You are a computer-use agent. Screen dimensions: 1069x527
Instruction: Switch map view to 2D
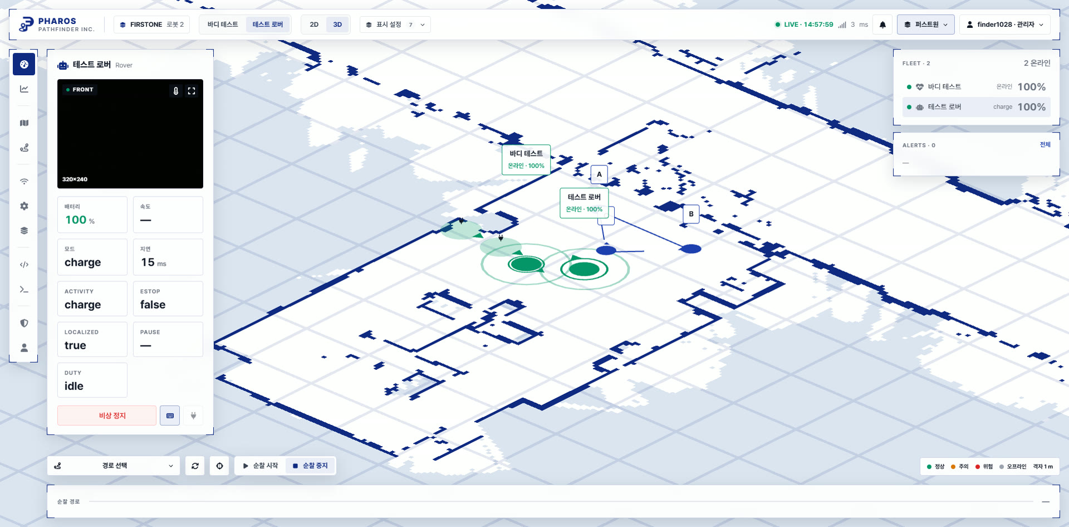(x=314, y=25)
